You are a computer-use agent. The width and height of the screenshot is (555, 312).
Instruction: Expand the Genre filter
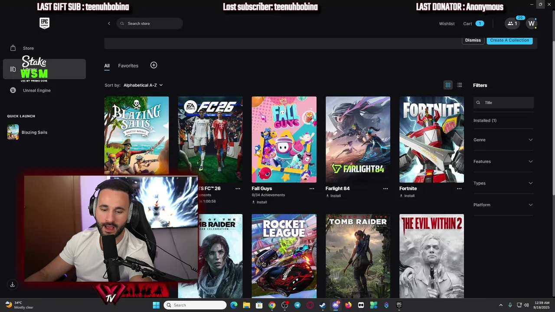(x=503, y=140)
